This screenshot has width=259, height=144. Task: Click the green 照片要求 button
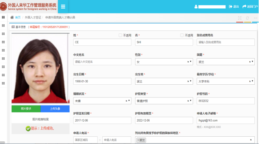(26, 109)
